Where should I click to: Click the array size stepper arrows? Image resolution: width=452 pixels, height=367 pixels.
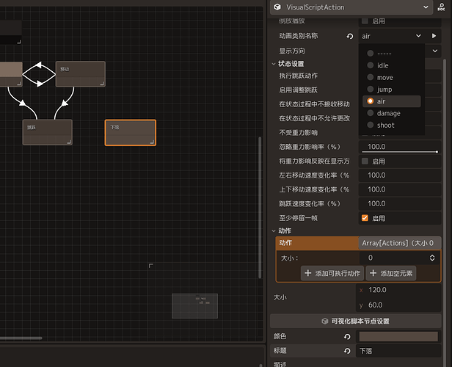432,258
